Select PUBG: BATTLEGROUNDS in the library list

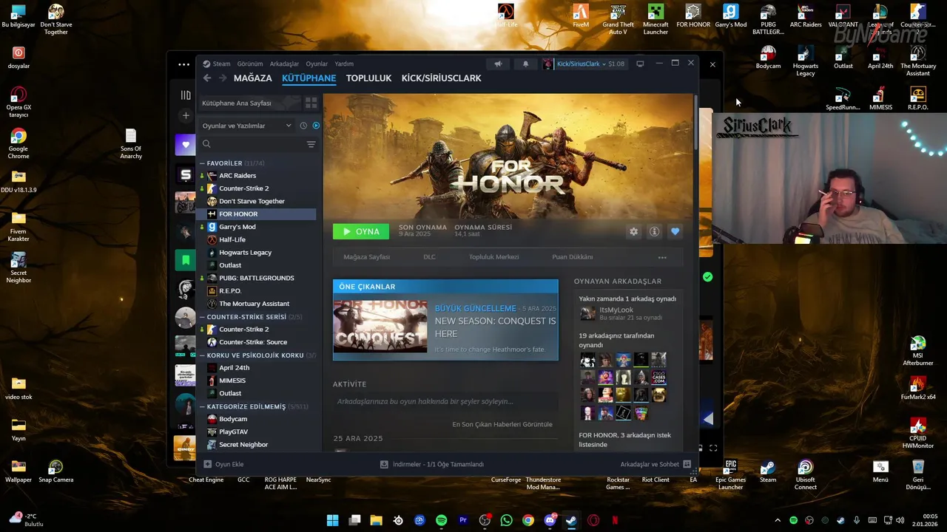(257, 278)
